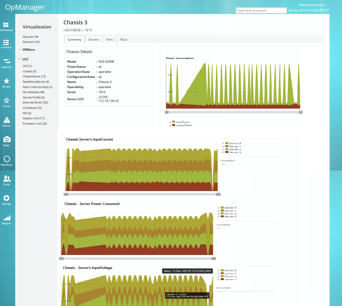This screenshot has height=306, width=342.
Task: Open Adaptor Unit (17) list
Action: (x=34, y=118)
